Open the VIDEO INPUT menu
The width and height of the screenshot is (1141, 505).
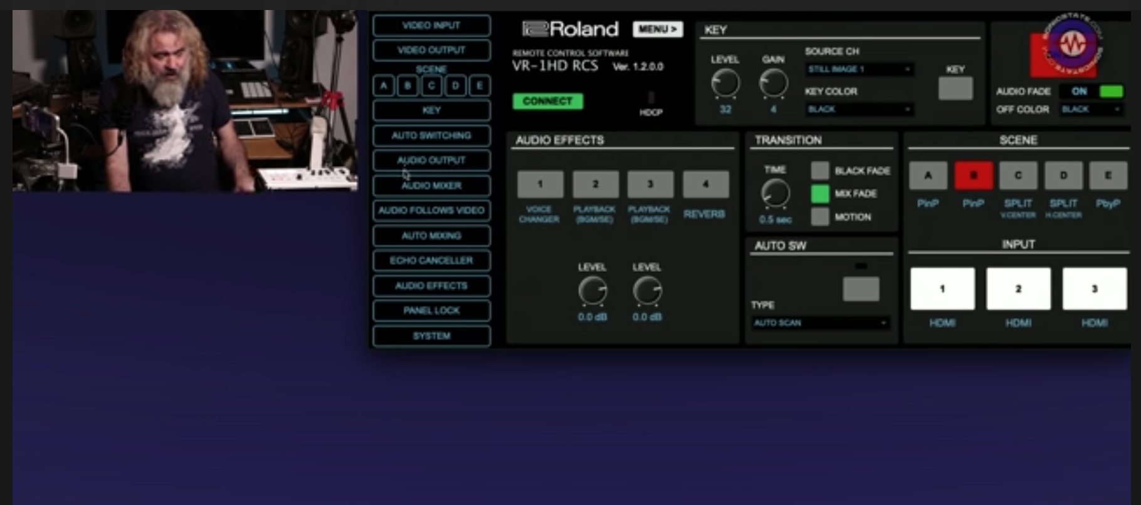coord(431,26)
